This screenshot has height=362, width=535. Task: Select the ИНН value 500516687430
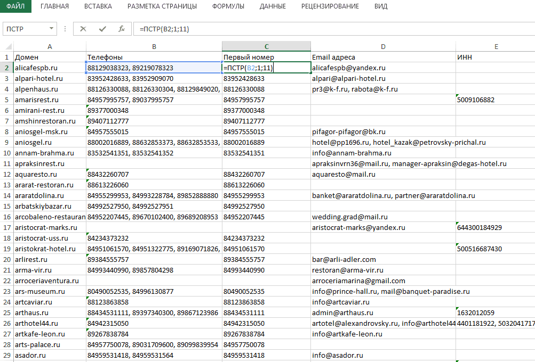click(496, 249)
